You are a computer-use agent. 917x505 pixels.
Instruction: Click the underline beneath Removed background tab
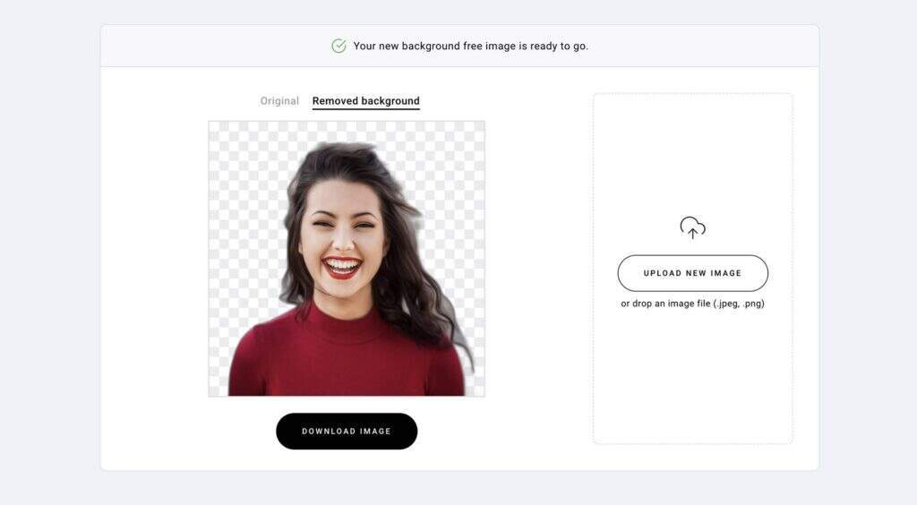[x=366, y=108]
